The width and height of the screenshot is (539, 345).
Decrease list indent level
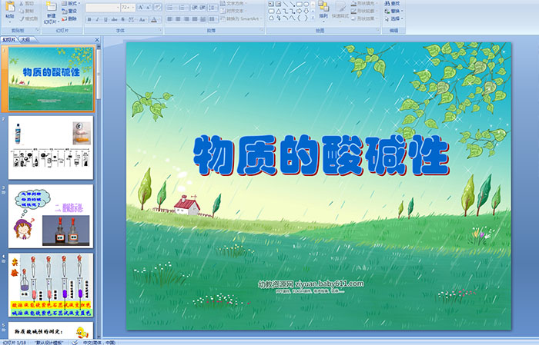tap(195, 7)
